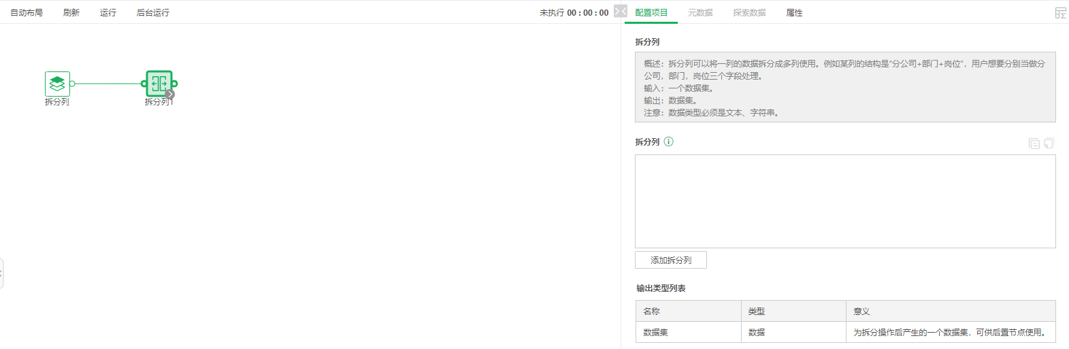Expand the left sidebar handle

[1, 273]
